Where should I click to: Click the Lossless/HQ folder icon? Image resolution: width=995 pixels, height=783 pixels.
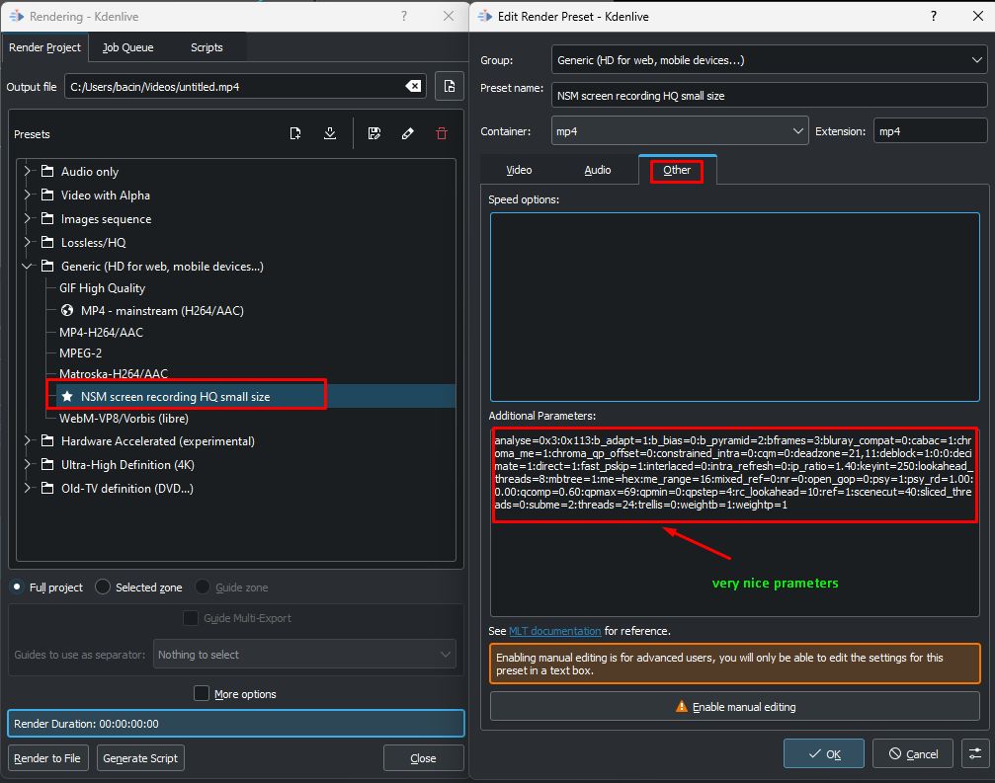(47, 242)
